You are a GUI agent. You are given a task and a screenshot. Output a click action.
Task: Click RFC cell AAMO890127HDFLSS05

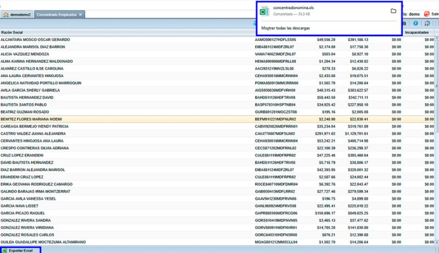tap(275, 40)
